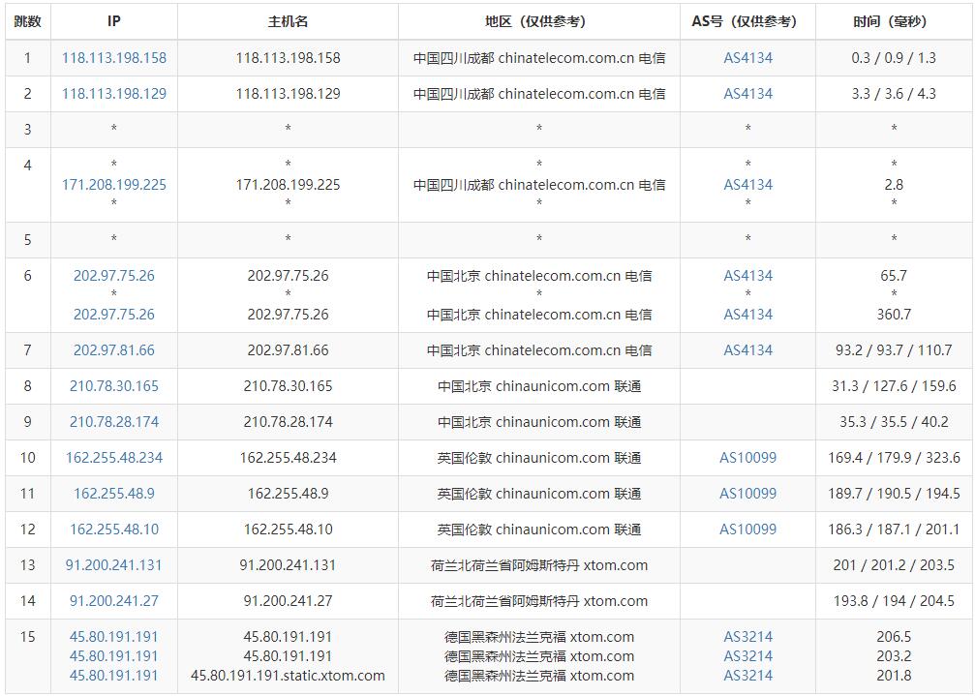Click hostname 45.80.191.191.static.xtom.com
This screenshot has height=696, width=975.
(288, 676)
